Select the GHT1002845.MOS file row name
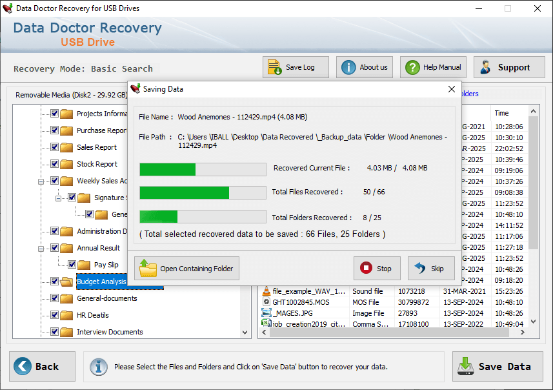The image size is (553, 390). coord(301,302)
